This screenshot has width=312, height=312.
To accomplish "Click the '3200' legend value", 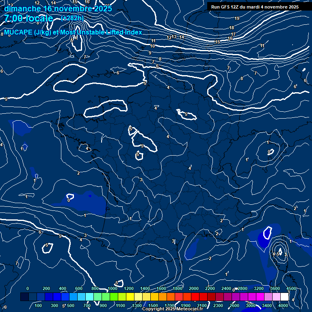I will (x=259, y=288).
